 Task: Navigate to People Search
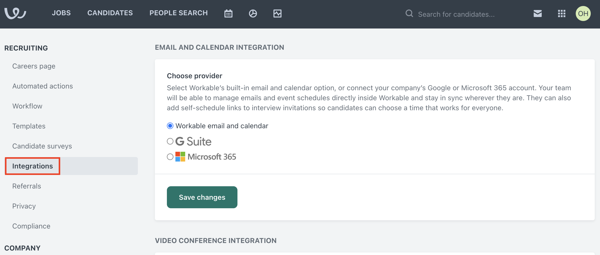pyautogui.click(x=179, y=13)
